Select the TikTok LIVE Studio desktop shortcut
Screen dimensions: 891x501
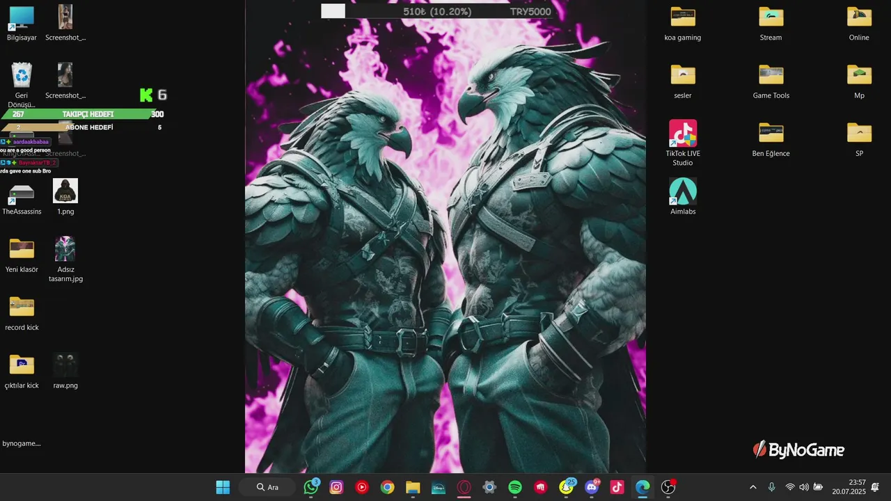click(x=683, y=143)
